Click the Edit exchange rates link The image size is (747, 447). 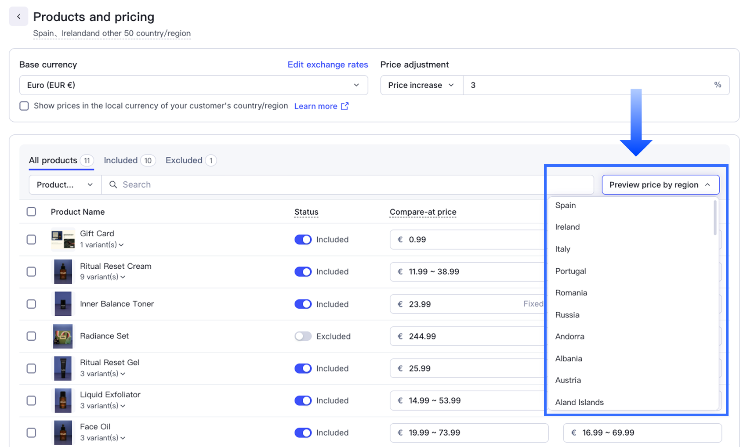[327, 65]
